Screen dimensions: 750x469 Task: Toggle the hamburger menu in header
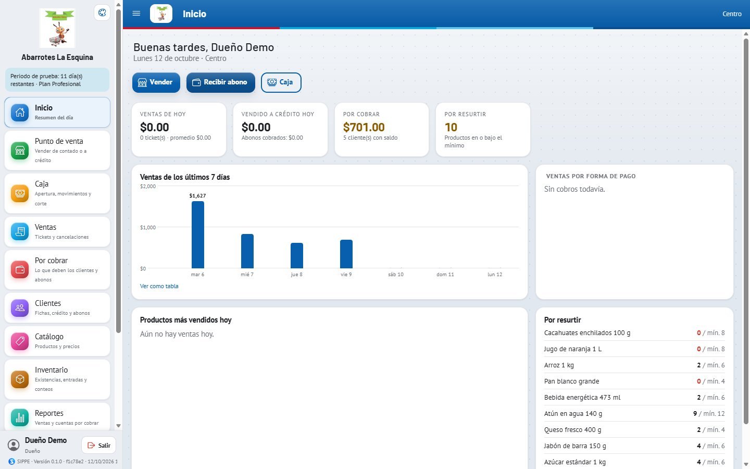tap(136, 14)
